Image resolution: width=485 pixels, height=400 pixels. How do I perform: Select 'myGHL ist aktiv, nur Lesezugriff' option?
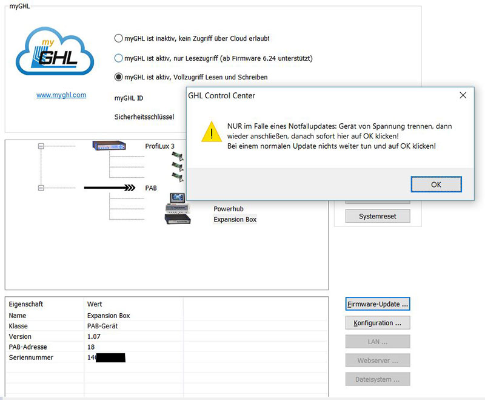118,58
